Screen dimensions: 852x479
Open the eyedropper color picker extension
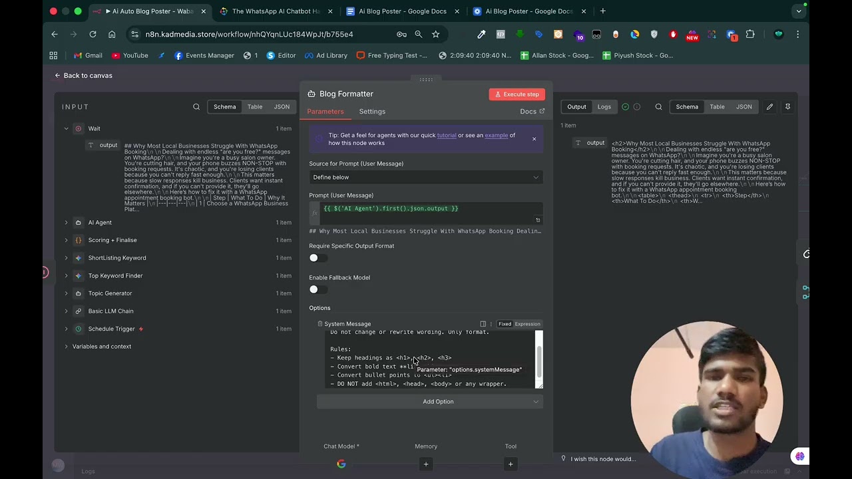481,34
